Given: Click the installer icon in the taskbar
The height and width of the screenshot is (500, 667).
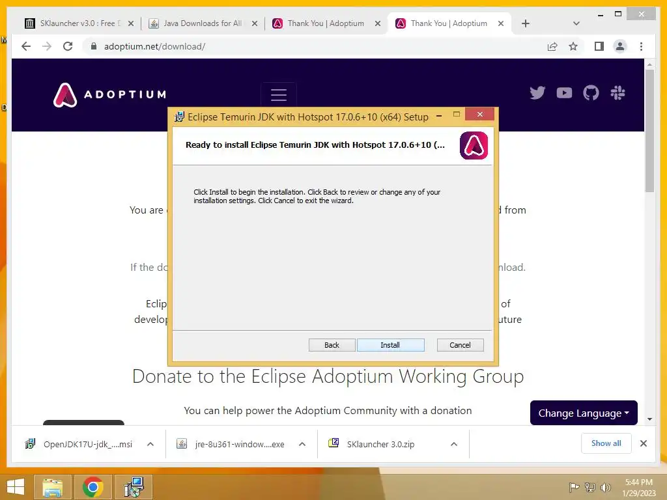Looking at the screenshot, I should click(x=134, y=487).
